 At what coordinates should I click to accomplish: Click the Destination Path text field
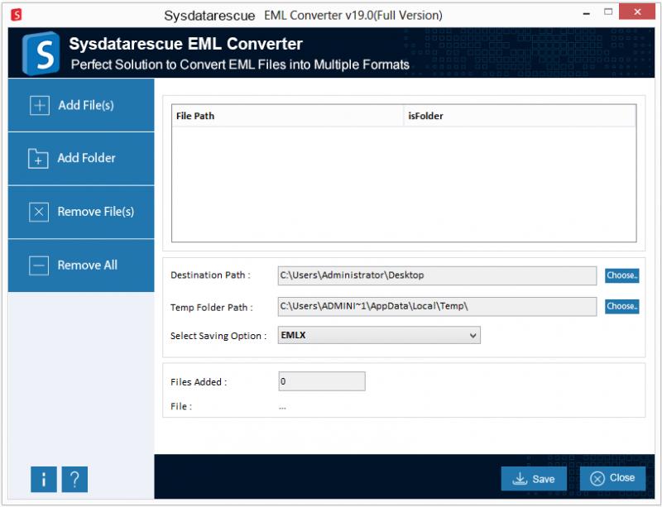[437, 275]
